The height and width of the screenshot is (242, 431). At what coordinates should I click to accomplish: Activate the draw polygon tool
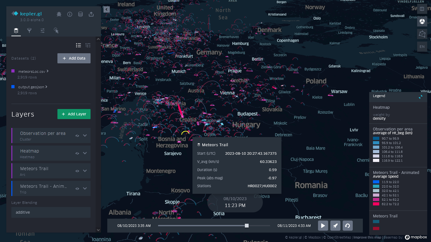(422, 34)
